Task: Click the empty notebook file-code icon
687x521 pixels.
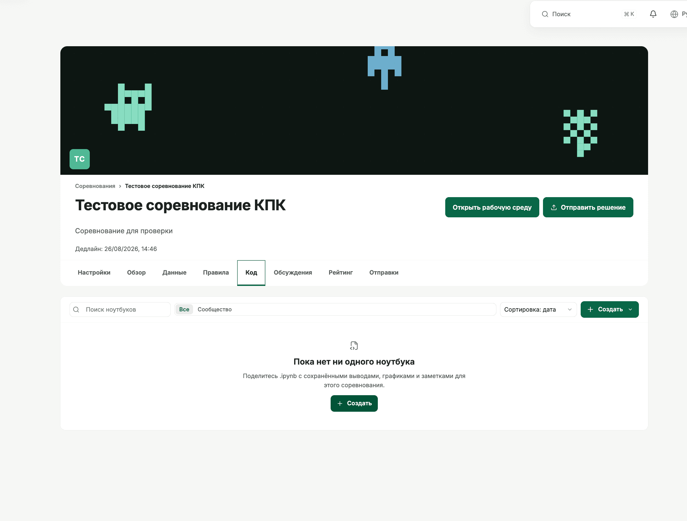Action: (354, 346)
